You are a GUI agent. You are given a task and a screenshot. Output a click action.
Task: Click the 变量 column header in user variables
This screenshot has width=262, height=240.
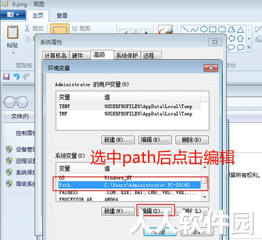79,97
